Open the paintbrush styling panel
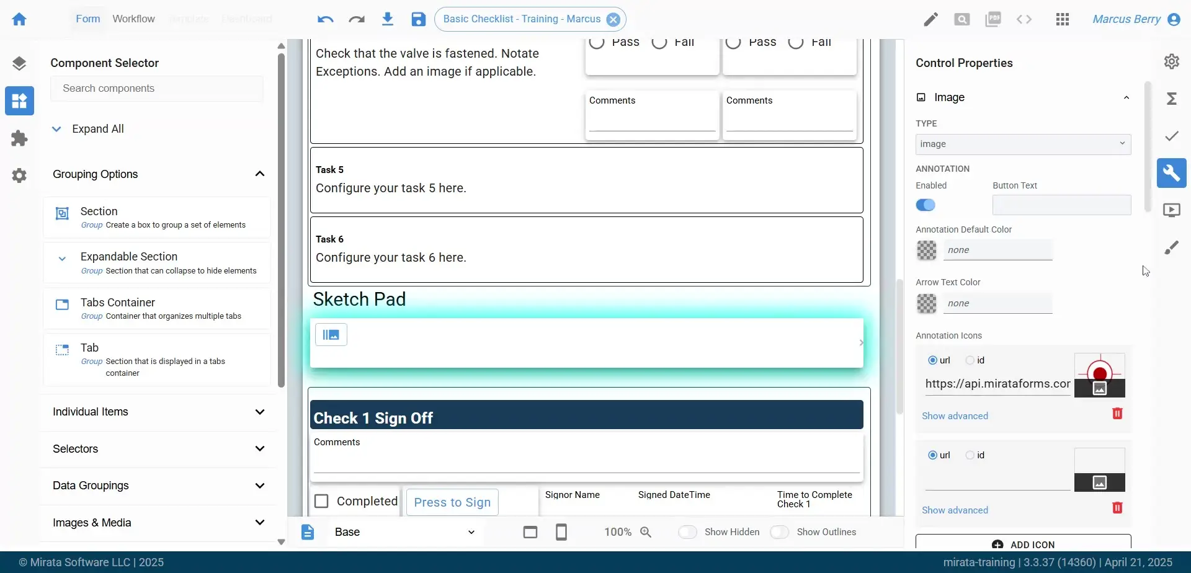Image resolution: width=1191 pixels, height=573 pixels. (x=1172, y=247)
